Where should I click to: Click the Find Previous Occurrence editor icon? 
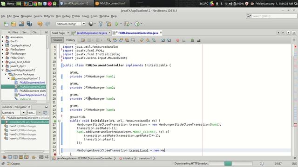pos(115,40)
